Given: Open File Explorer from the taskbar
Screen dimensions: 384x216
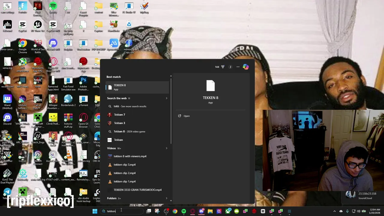Looking at the screenshot, I should coord(210,211).
